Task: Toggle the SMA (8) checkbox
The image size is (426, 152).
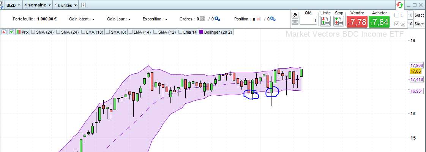Action: coord(108,32)
